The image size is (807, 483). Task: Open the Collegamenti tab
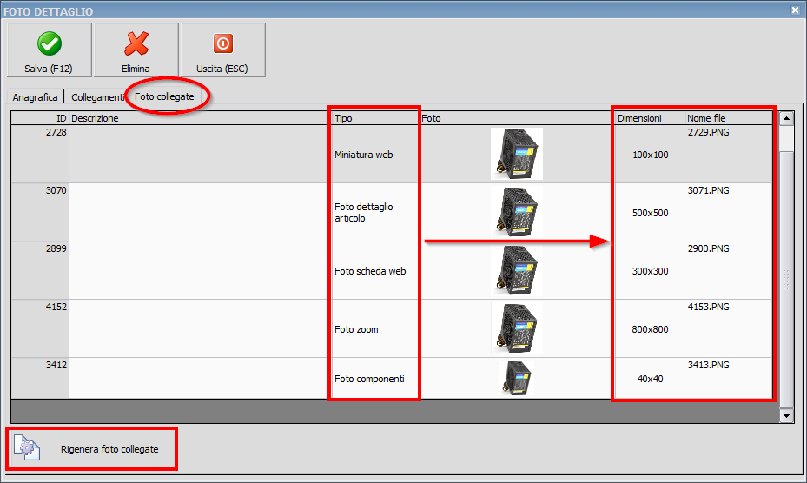pyautogui.click(x=97, y=97)
